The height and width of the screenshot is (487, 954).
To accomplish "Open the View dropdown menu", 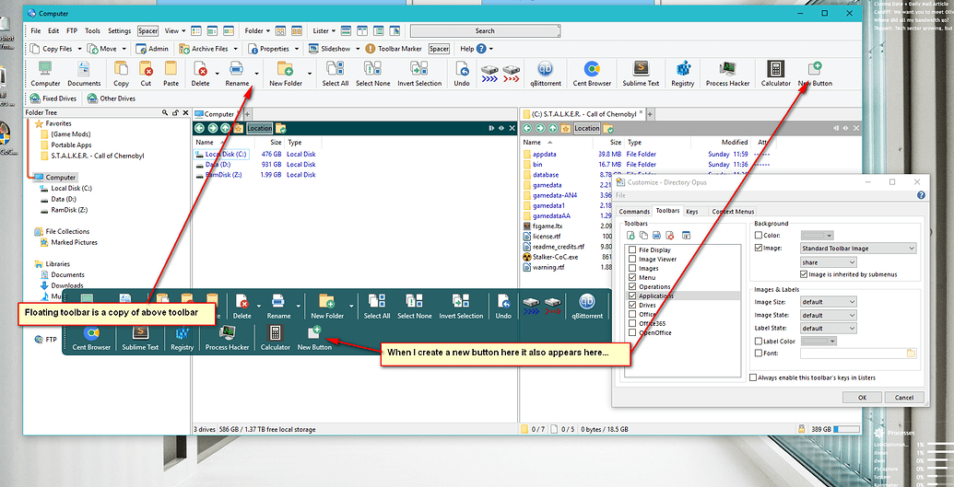I will (x=174, y=30).
